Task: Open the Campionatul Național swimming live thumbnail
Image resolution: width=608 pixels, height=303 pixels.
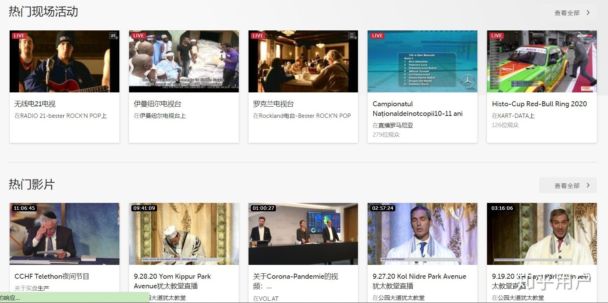Action: [422, 61]
